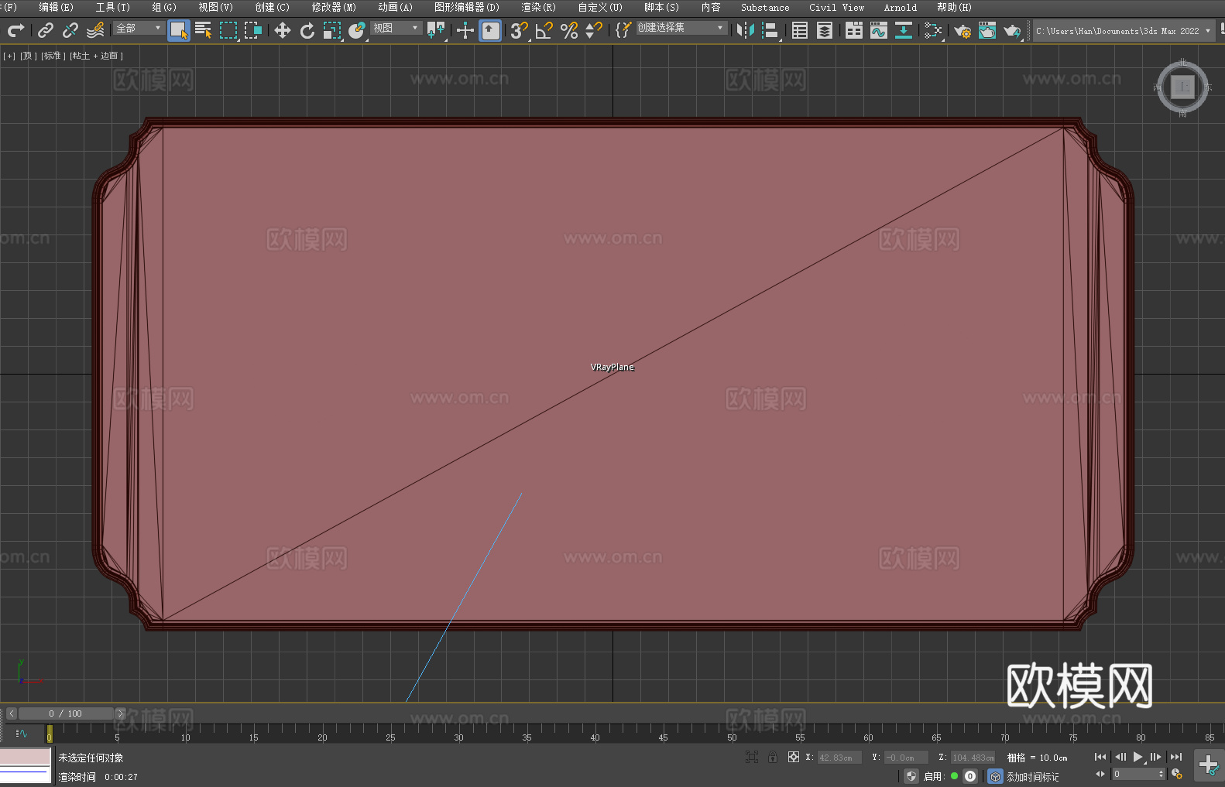Toggle Keyboard Shortcut Override button
1225x787 pixels.
(x=490, y=30)
